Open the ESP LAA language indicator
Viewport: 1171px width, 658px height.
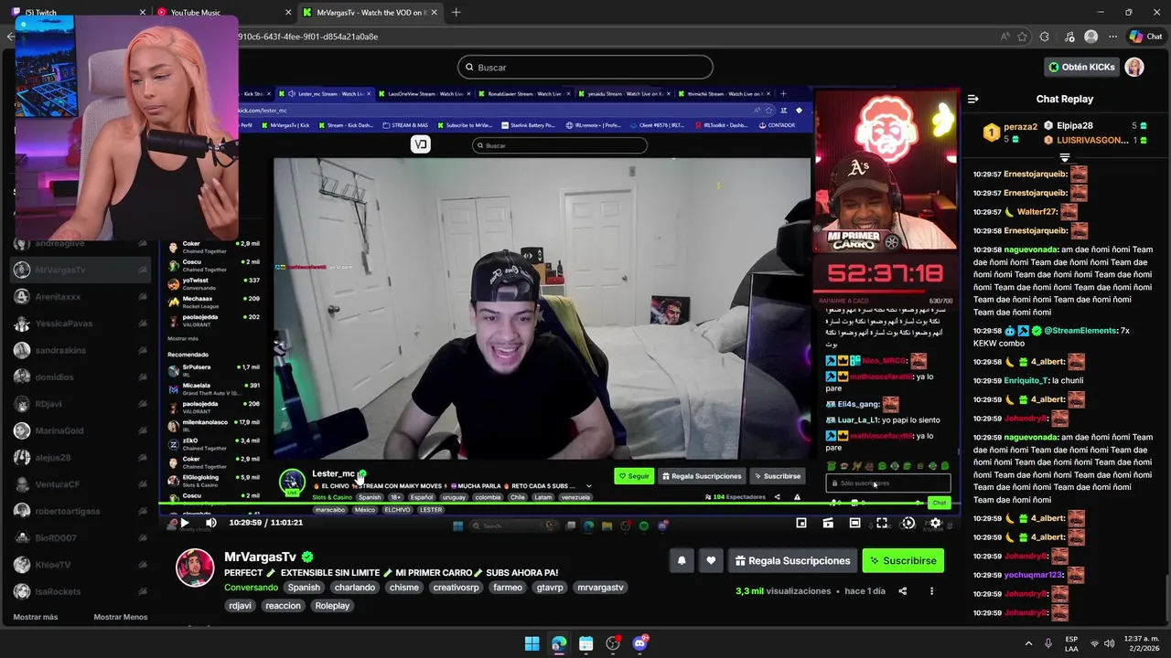click(x=1071, y=643)
